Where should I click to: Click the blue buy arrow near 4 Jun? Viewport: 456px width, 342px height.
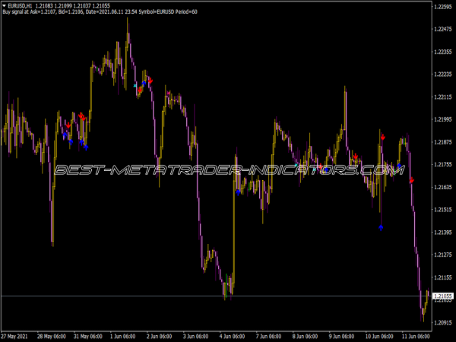[239, 192]
